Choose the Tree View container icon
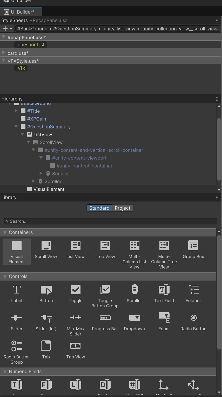 [x=105, y=246]
